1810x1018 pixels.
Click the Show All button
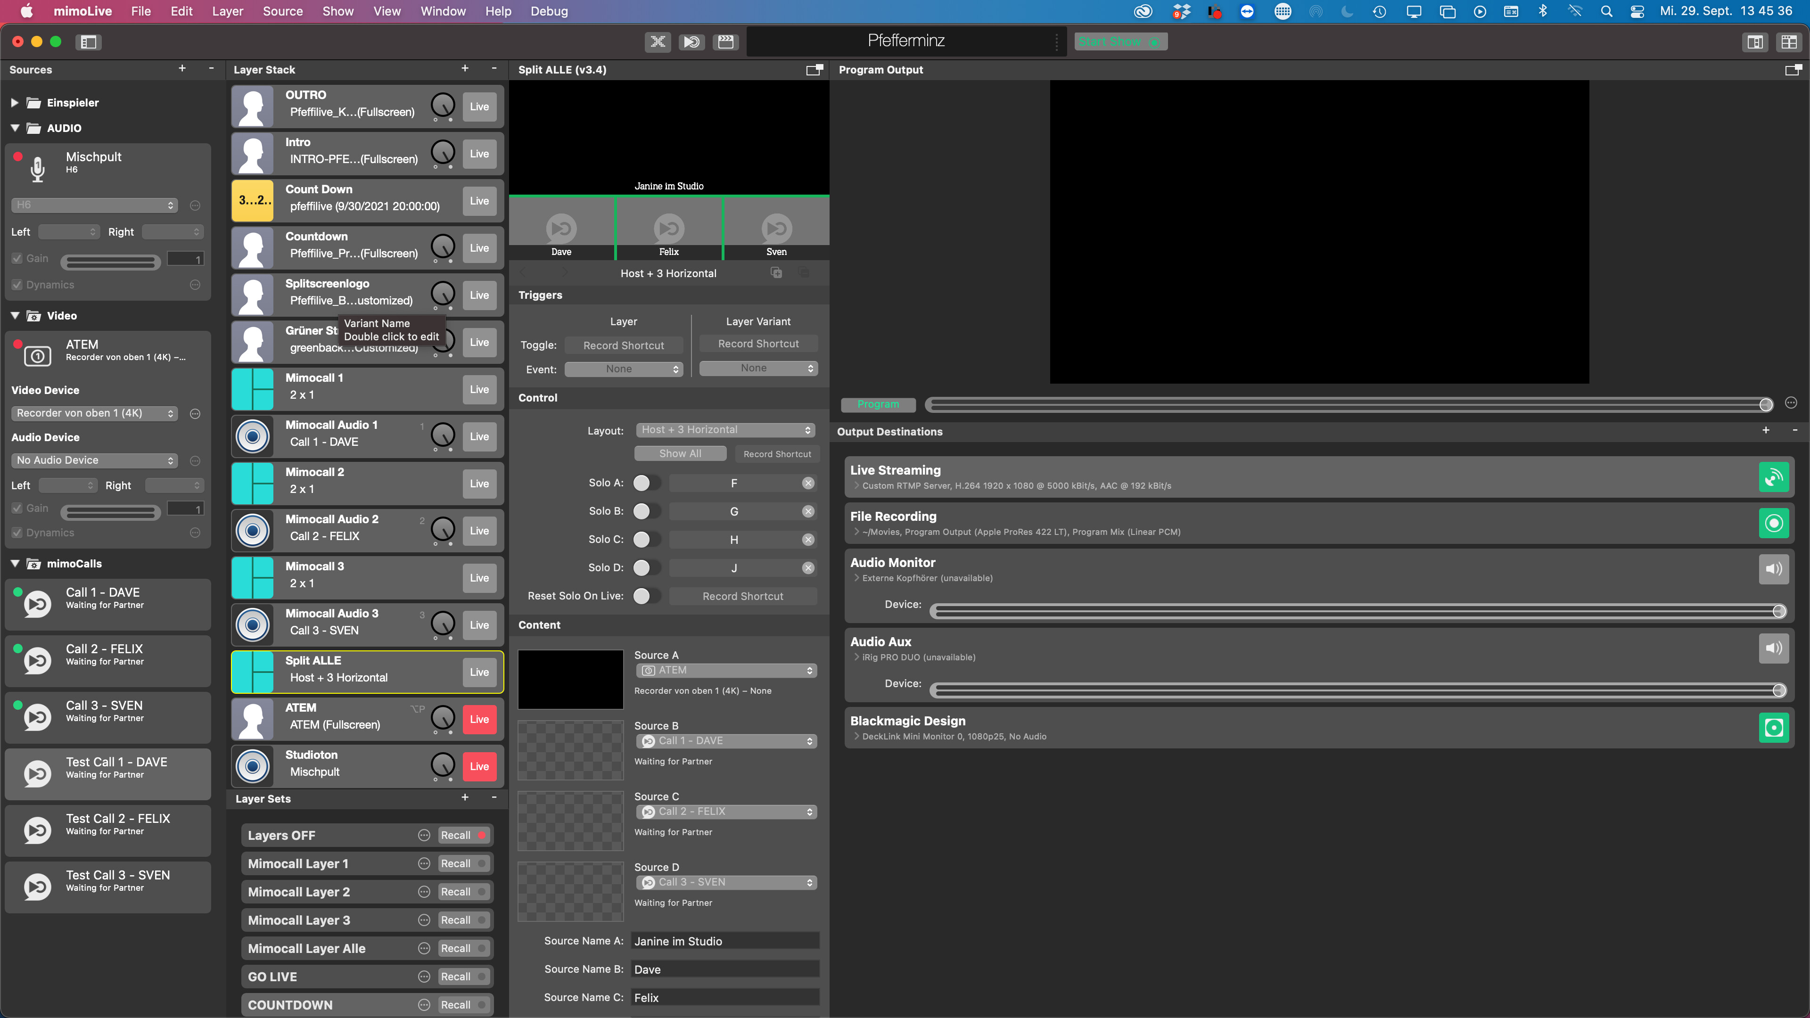tap(679, 454)
